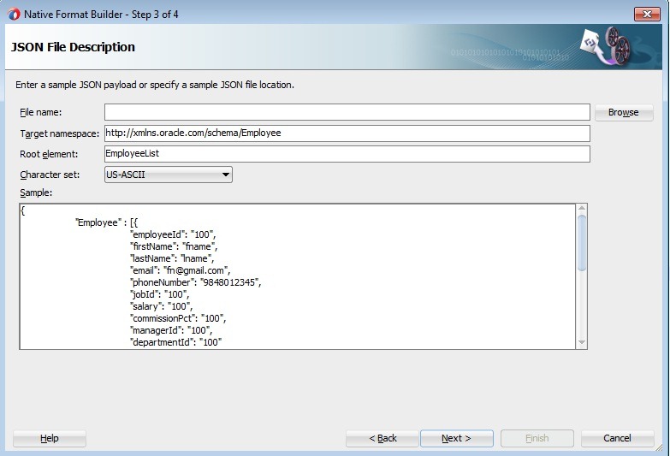
Task: Click the "departmentId" line in the sample text
Action: point(175,342)
